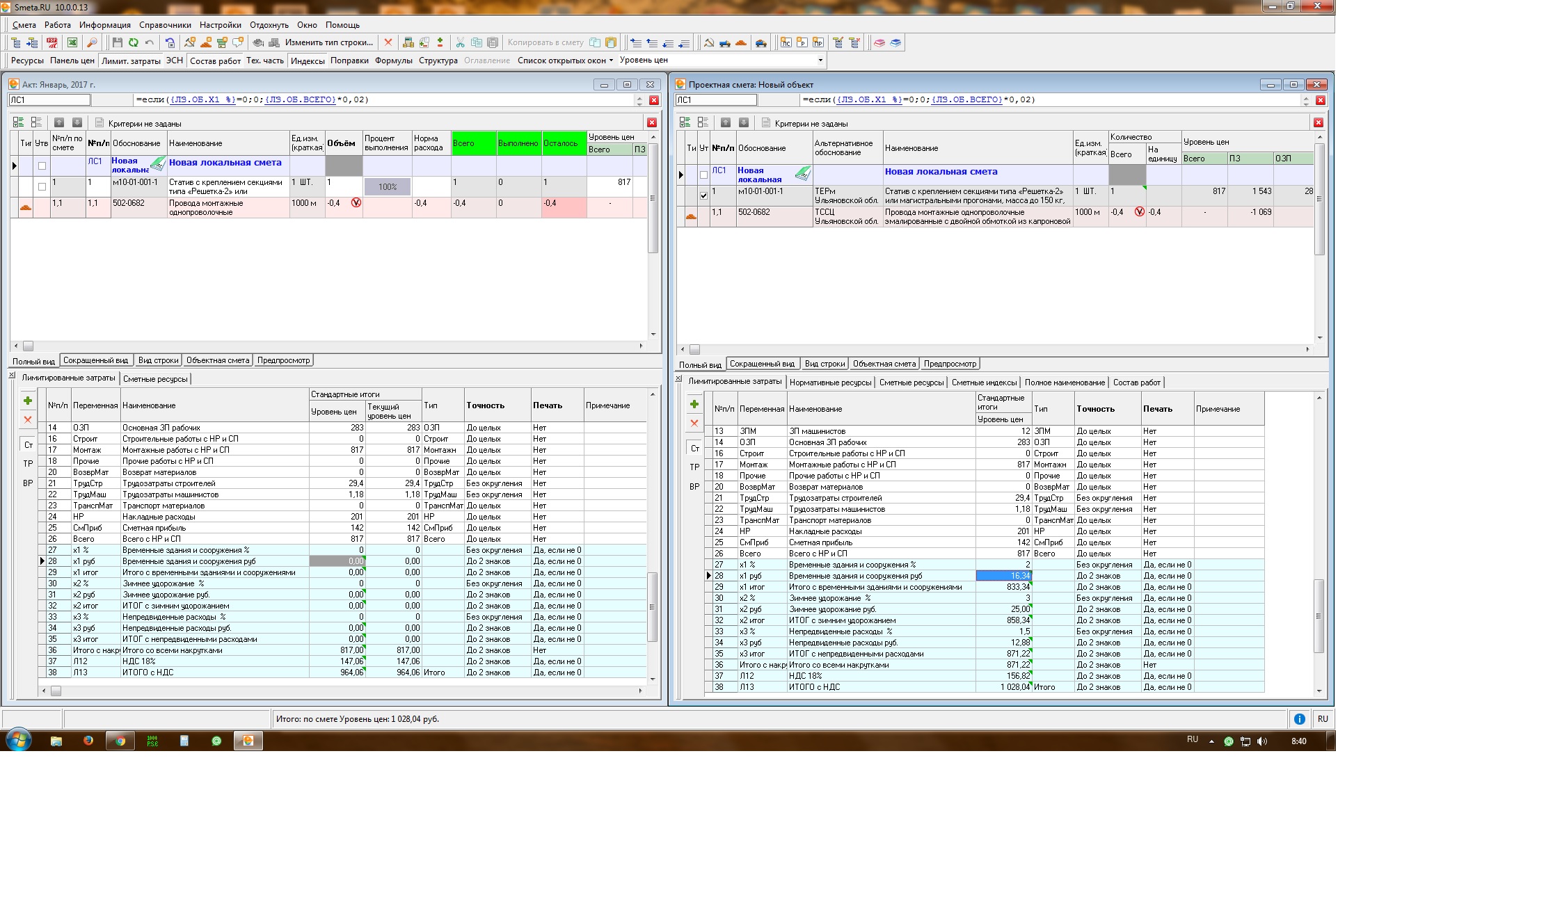Click formula field spinner arrows in Акт window
This screenshot has width=1553, height=918.
(639, 100)
